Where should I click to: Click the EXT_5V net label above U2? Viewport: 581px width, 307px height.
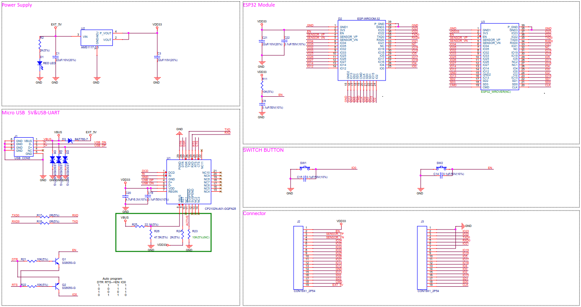point(56,25)
